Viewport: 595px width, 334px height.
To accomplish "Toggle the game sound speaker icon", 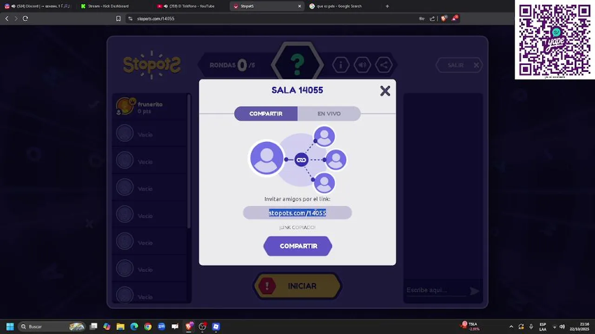I will pos(362,65).
